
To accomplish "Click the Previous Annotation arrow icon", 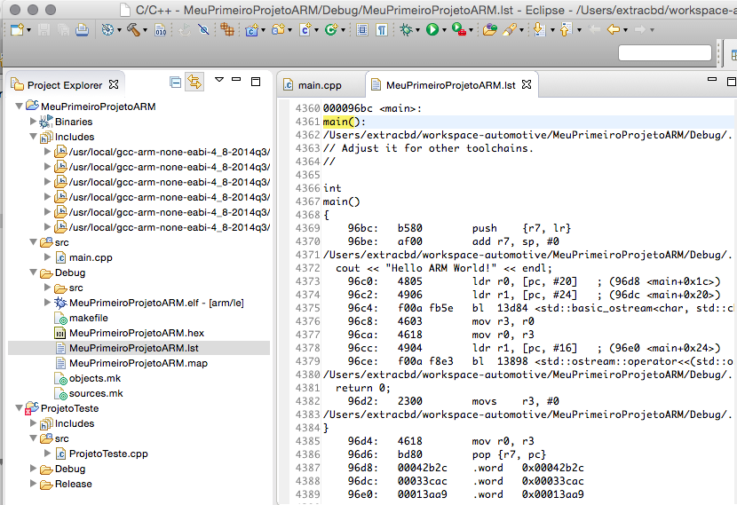I will point(566,30).
